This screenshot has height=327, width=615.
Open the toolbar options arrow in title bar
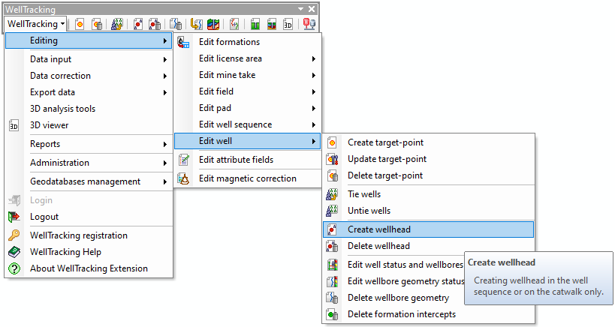click(301, 8)
